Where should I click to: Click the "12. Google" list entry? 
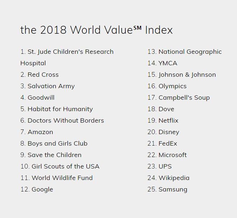pyautogui.click(x=37, y=189)
